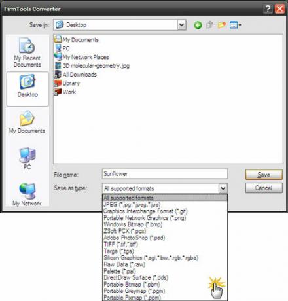Expand the Save in location dropdown
This screenshot has height=301, width=288.
(x=181, y=25)
